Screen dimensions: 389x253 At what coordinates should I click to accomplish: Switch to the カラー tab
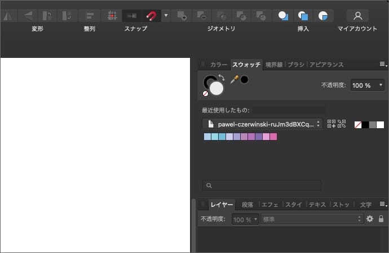(x=219, y=65)
